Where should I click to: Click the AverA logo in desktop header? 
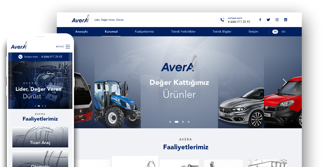(x=80, y=19)
